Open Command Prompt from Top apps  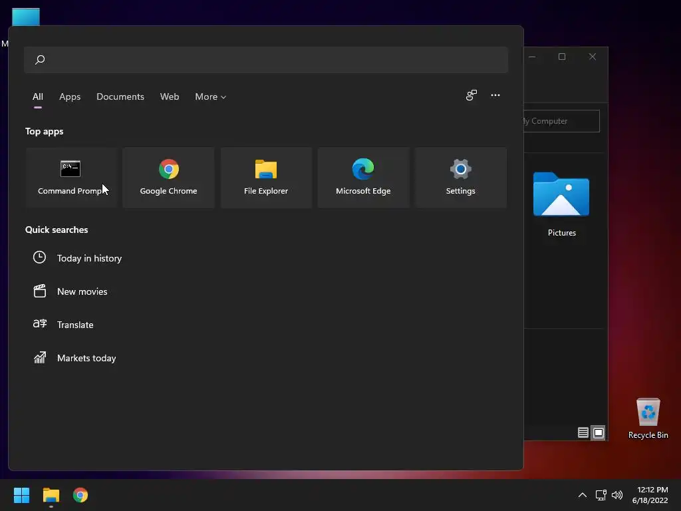(x=71, y=178)
